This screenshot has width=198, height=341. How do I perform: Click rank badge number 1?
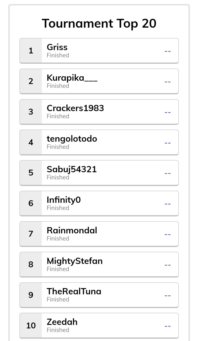(31, 51)
